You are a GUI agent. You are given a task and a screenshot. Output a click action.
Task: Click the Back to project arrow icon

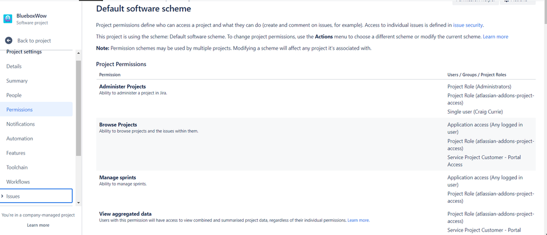[9, 40]
